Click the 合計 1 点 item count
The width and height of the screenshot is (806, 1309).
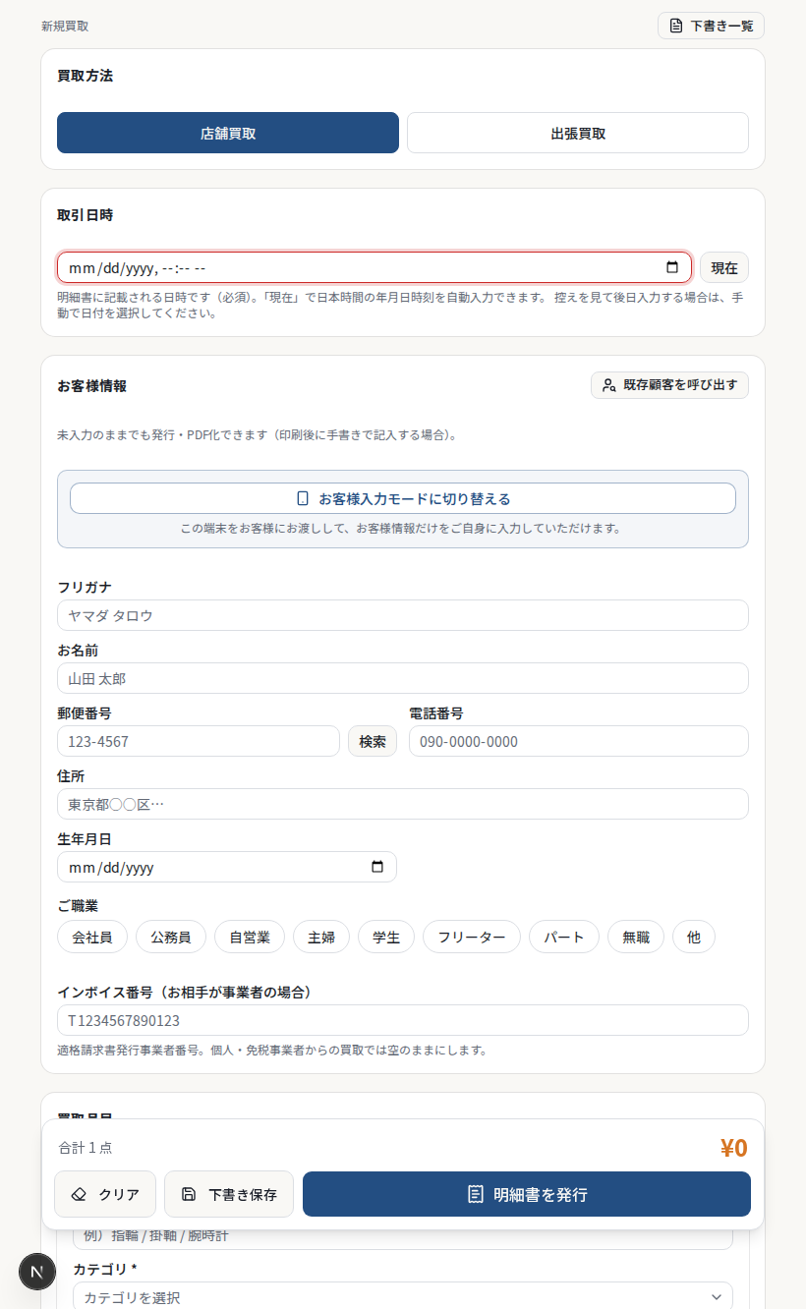[86, 1147]
